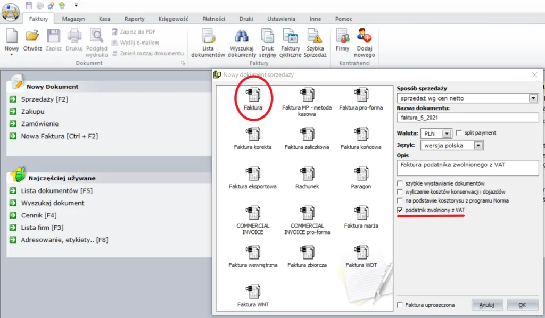This screenshot has height=318, width=545.
Task: Open the Waluta currency dropdown
Action: click(447, 133)
